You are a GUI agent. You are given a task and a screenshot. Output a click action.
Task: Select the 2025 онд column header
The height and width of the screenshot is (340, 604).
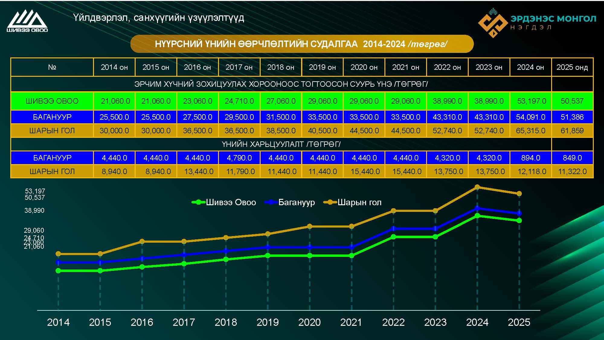coord(572,67)
